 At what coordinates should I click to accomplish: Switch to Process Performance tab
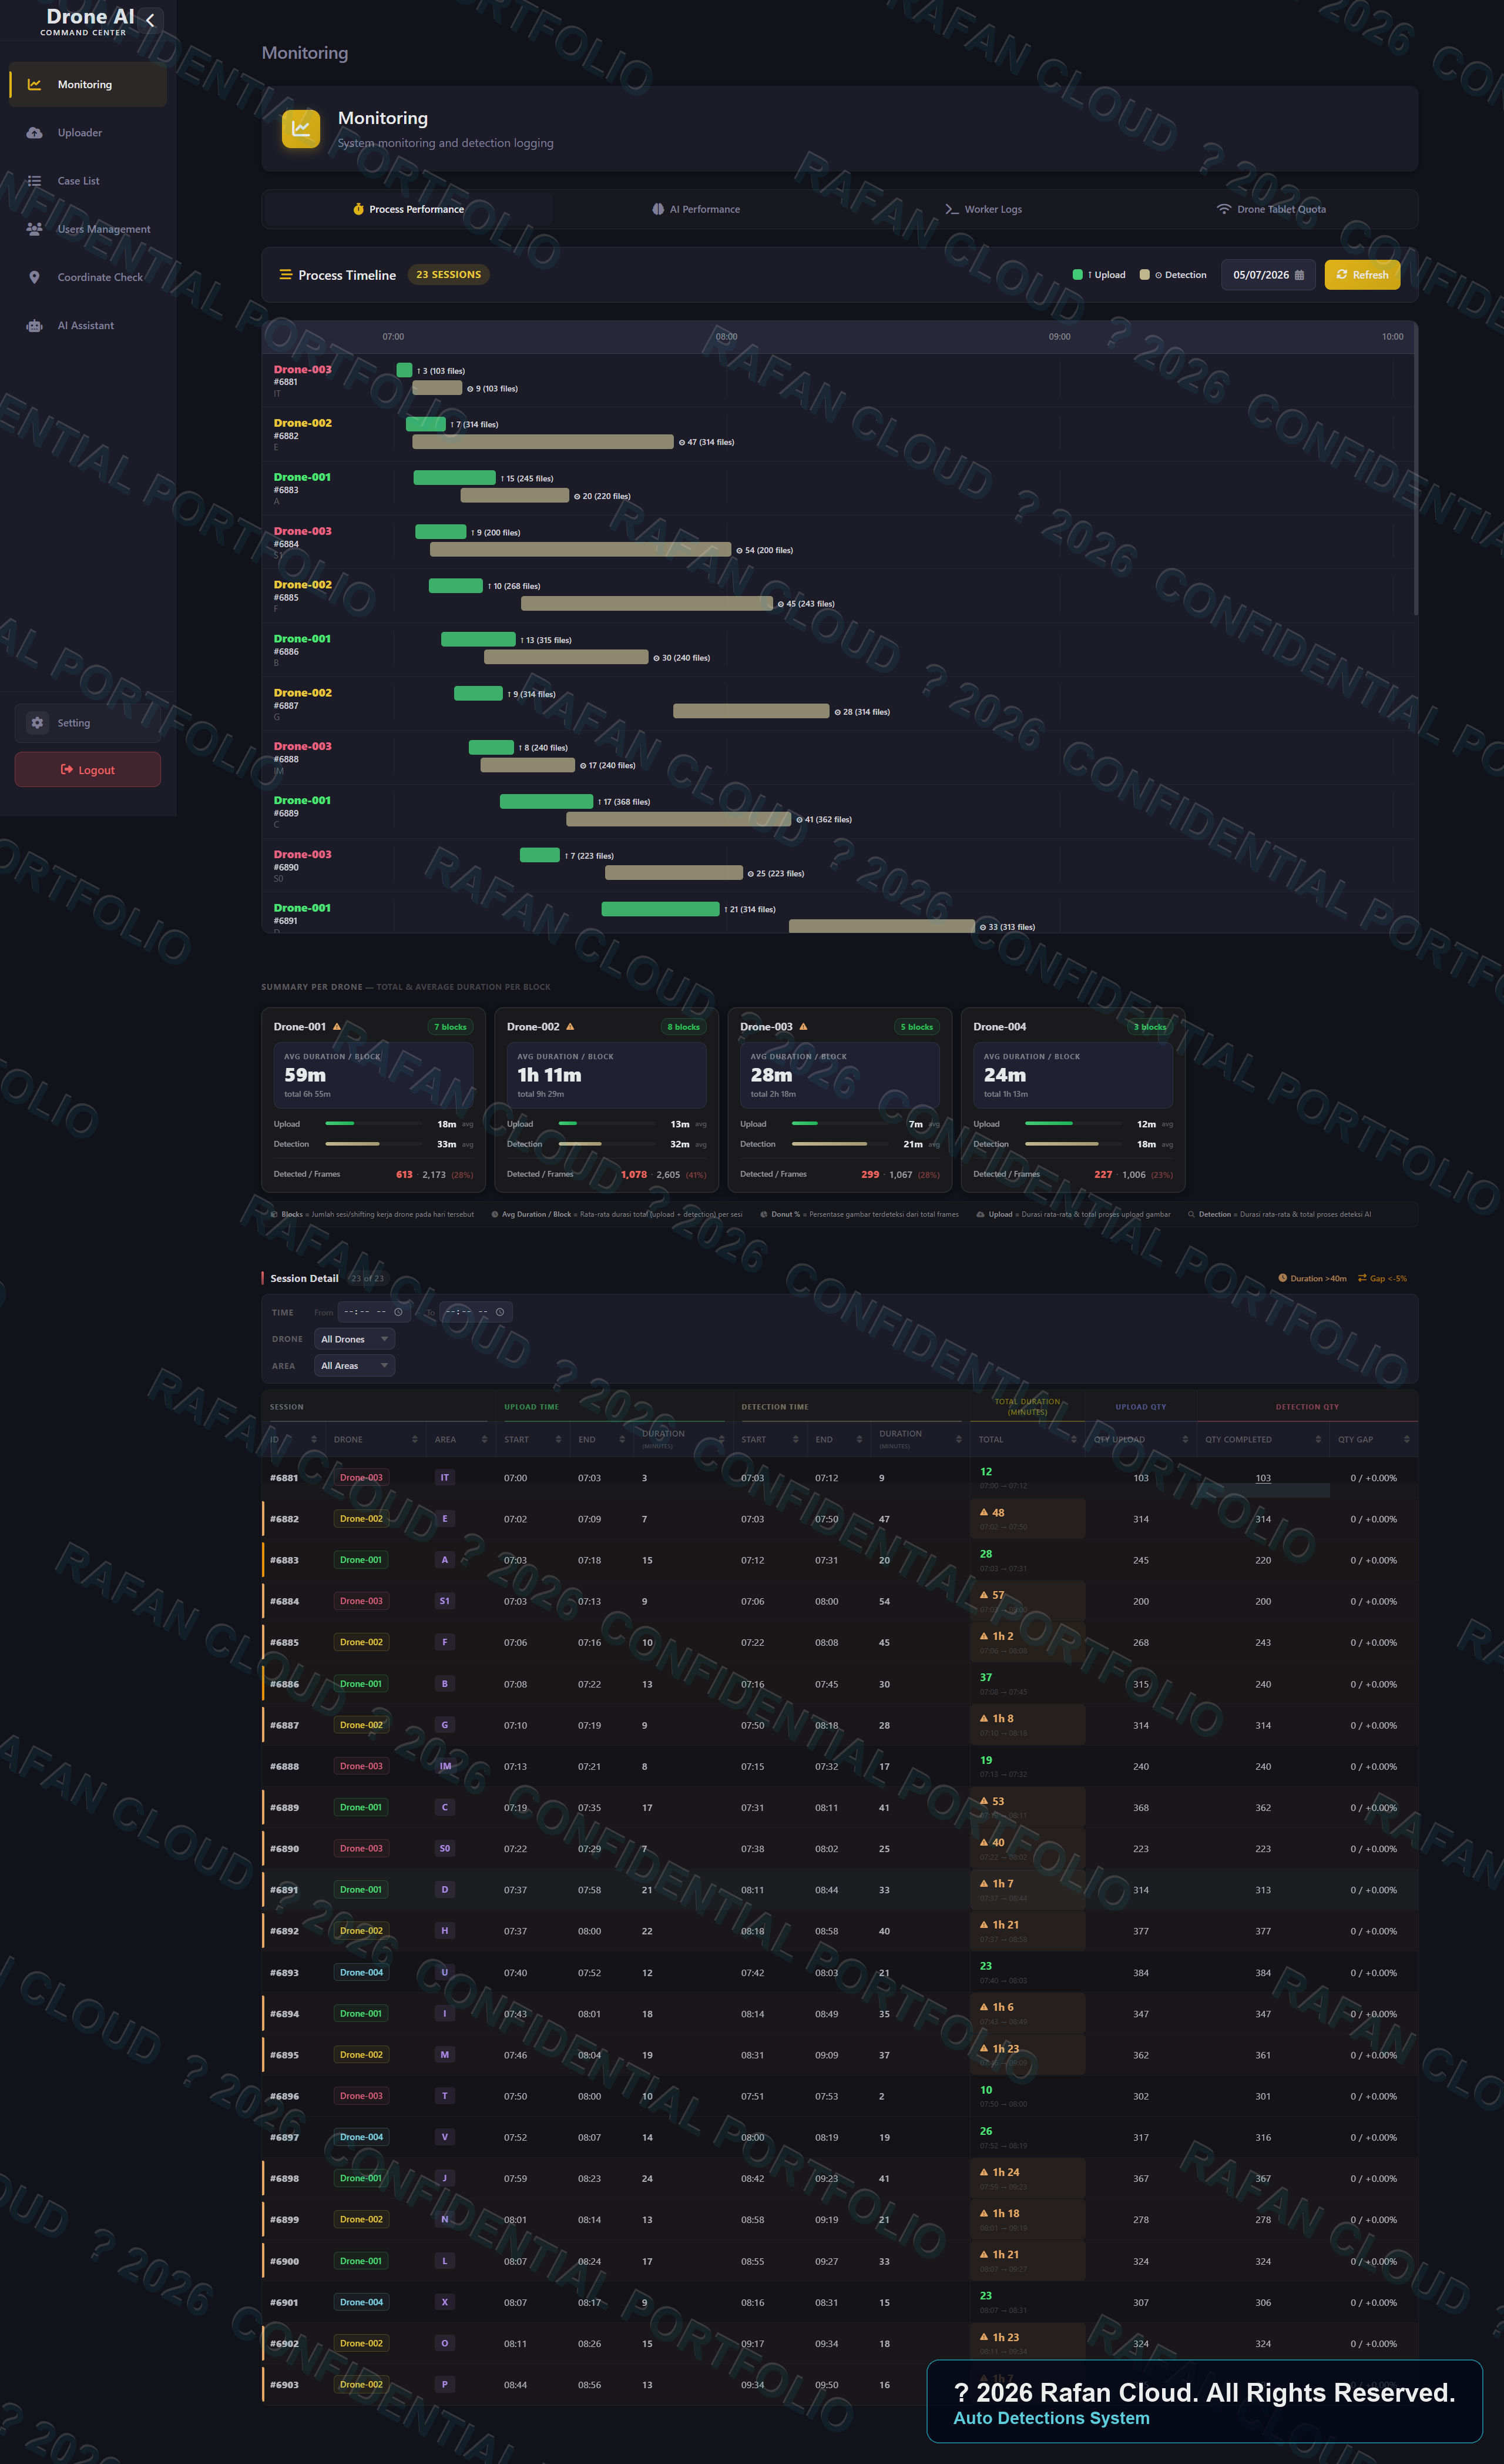pos(408,209)
